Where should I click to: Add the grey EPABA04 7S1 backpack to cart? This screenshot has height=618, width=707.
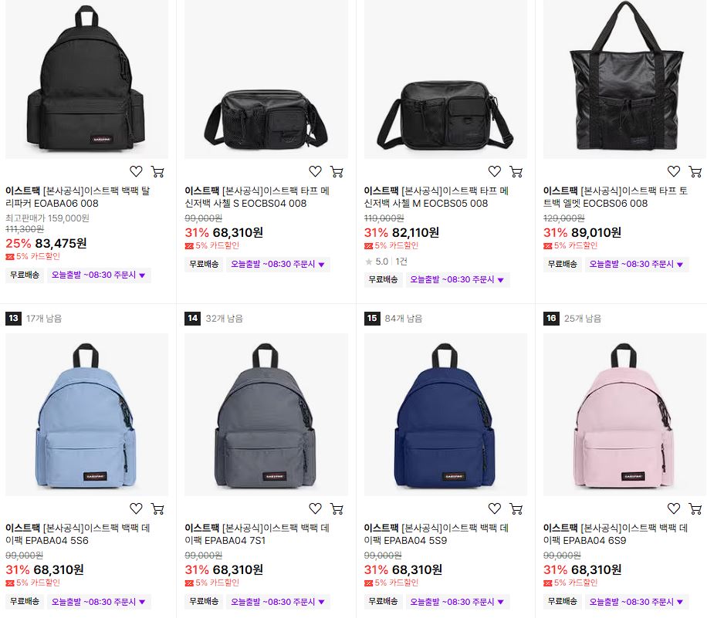tap(337, 508)
